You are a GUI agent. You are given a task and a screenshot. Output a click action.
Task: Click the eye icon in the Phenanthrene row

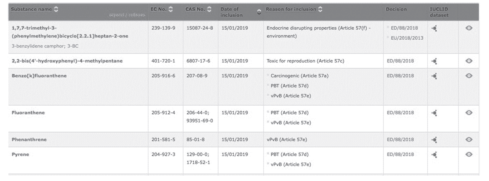coord(469,139)
